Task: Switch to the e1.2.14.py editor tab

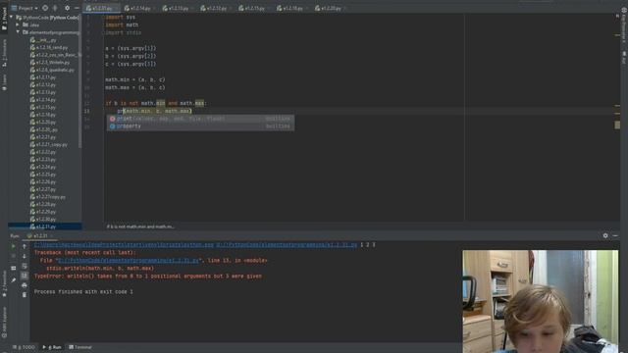Action: click(138, 8)
